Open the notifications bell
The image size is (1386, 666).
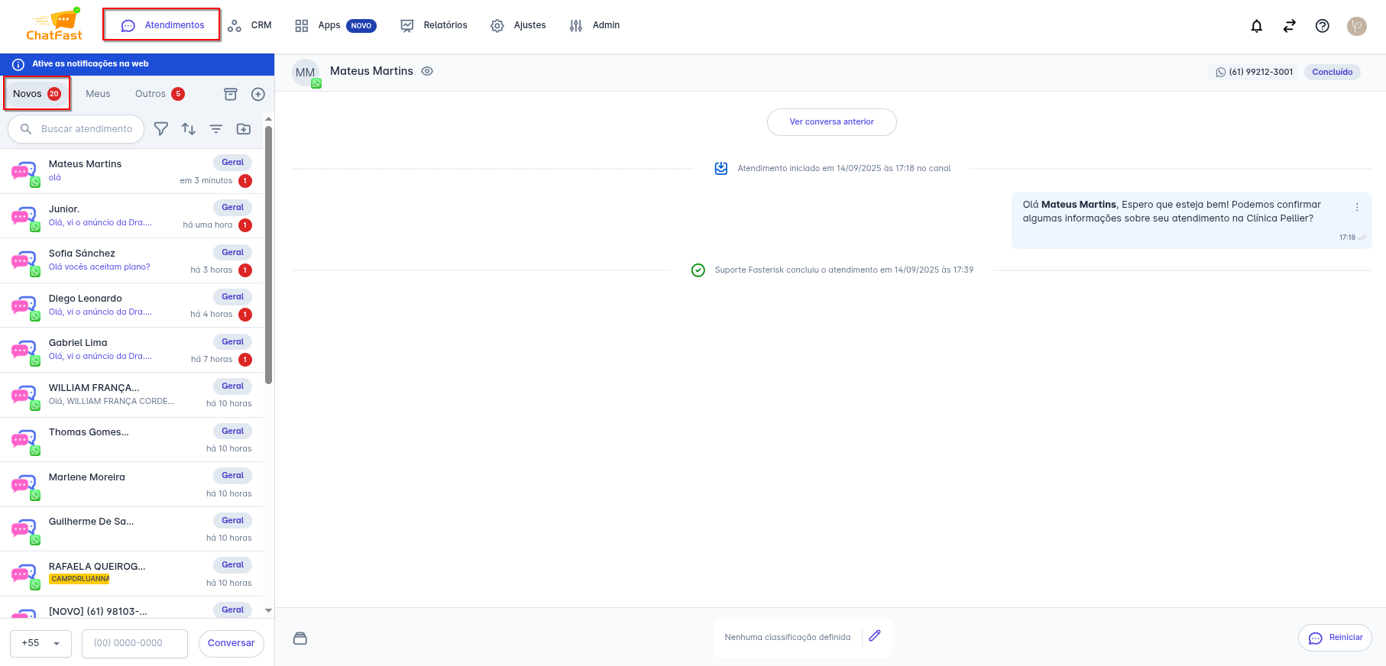[1256, 26]
